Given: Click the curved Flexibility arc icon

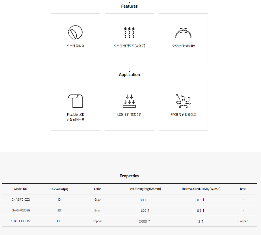Looking at the screenshot, I should (x=183, y=33).
